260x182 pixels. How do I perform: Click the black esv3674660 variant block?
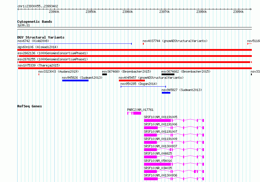pos(105,74)
